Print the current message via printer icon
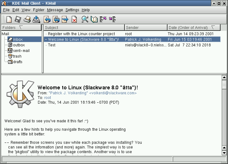 [27, 20]
